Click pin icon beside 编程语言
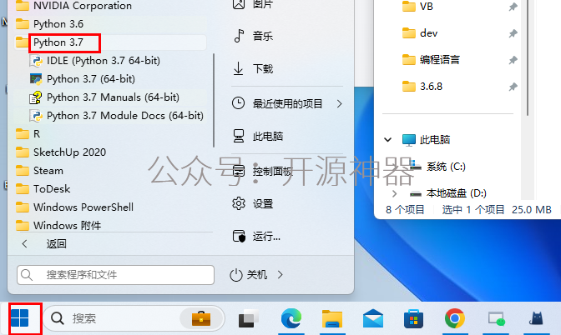 [x=513, y=60]
